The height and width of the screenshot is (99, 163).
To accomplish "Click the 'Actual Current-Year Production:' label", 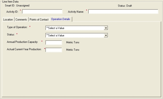I will [24, 49].
